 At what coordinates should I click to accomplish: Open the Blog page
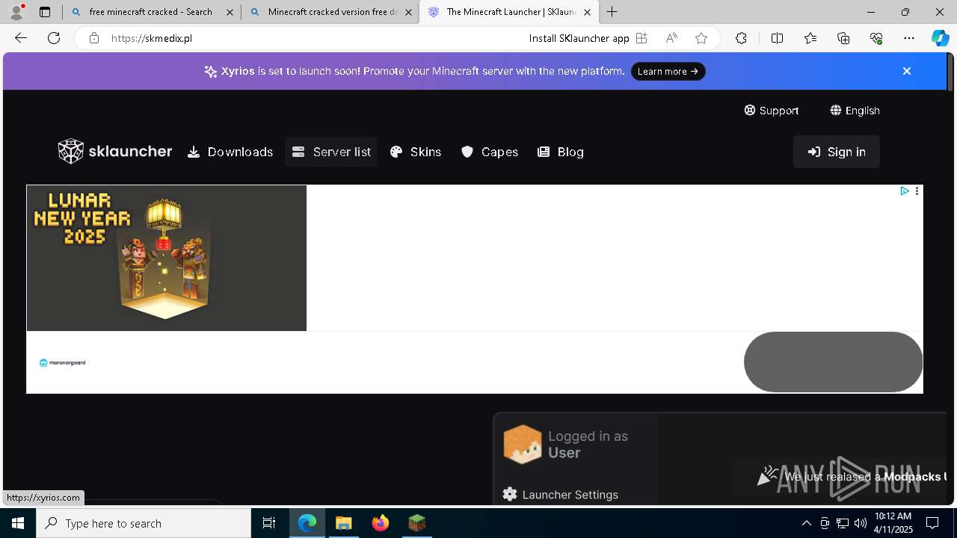click(x=561, y=152)
